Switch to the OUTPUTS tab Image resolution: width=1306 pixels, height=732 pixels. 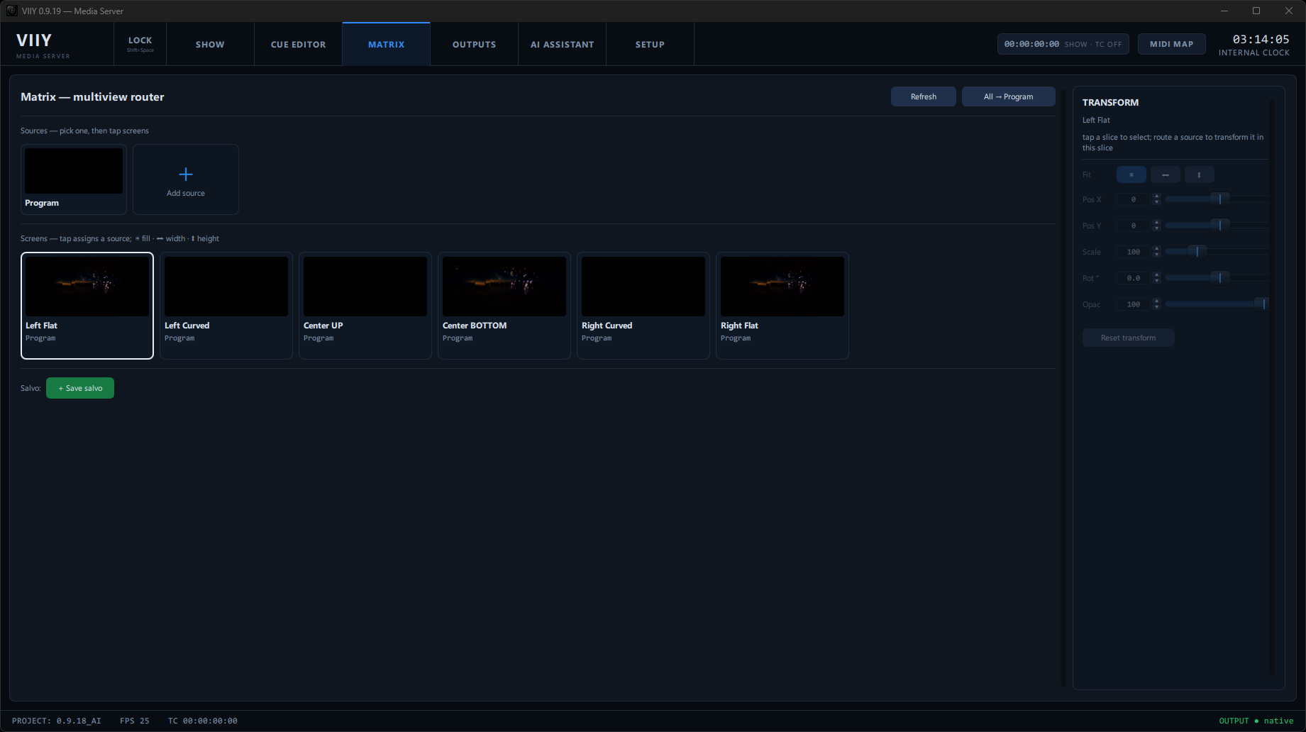(474, 44)
